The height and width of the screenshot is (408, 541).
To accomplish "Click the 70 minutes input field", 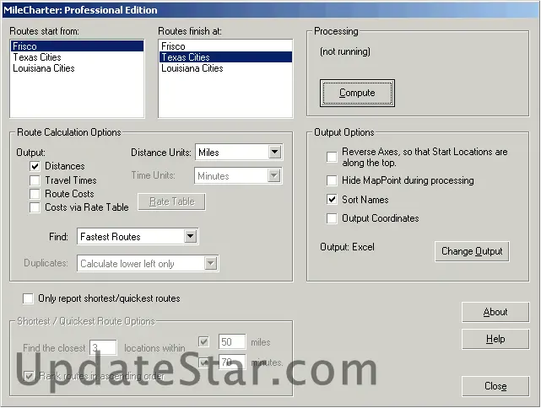I will click(232, 362).
